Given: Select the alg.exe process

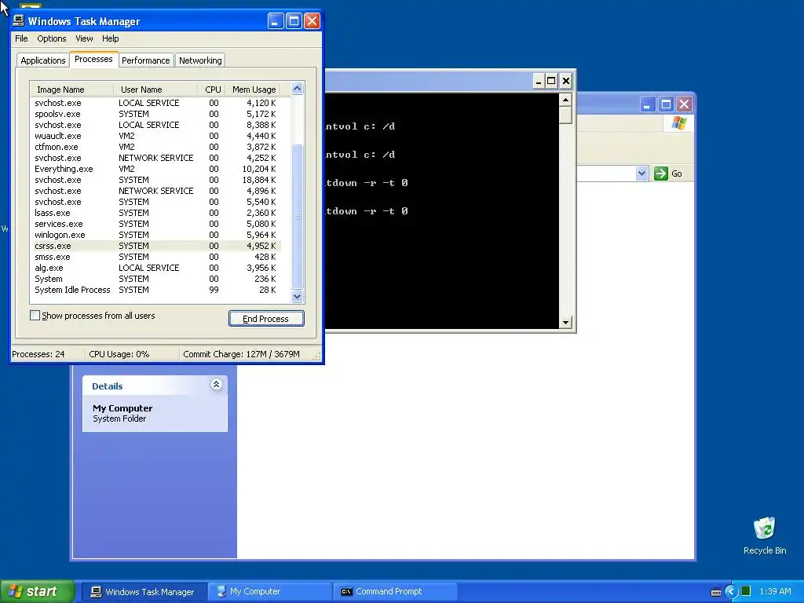Looking at the screenshot, I should [157, 268].
